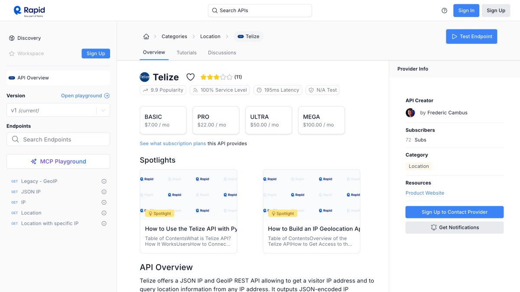Click the Test Endpoint button
Image resolution: width=520 pixels, height=292 pixels.
pyautogui.click(x=471, y=36)
